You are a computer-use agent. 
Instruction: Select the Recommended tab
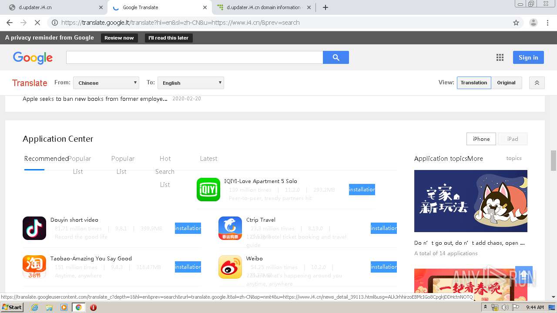point(46,159)
